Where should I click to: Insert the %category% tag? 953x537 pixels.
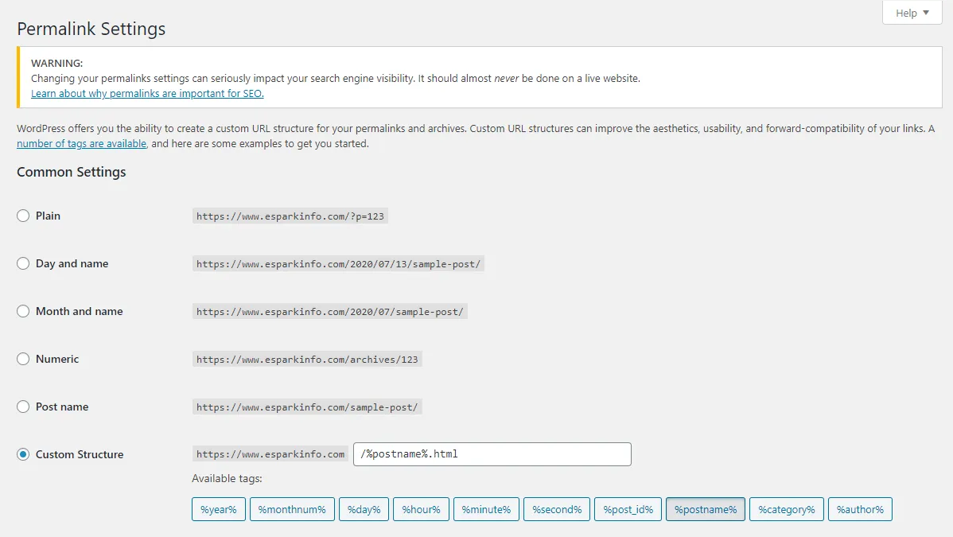coord(786,509)
